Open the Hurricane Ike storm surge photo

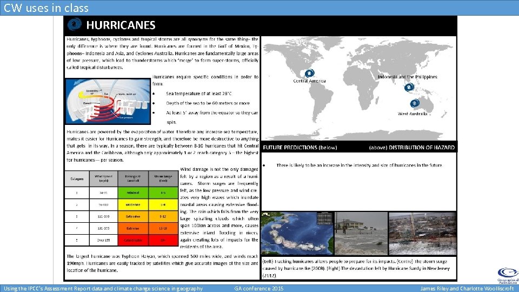tap(361, 234)
